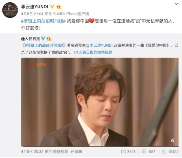182x158 pixels.
Task: Click the red heart emoji
Action: tap(92, 21)
